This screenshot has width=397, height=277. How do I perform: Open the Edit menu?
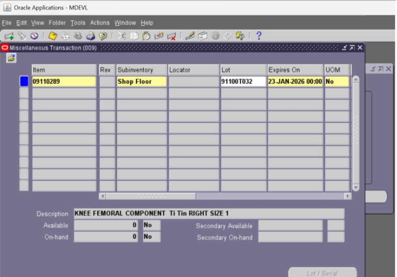click(22, 23)
